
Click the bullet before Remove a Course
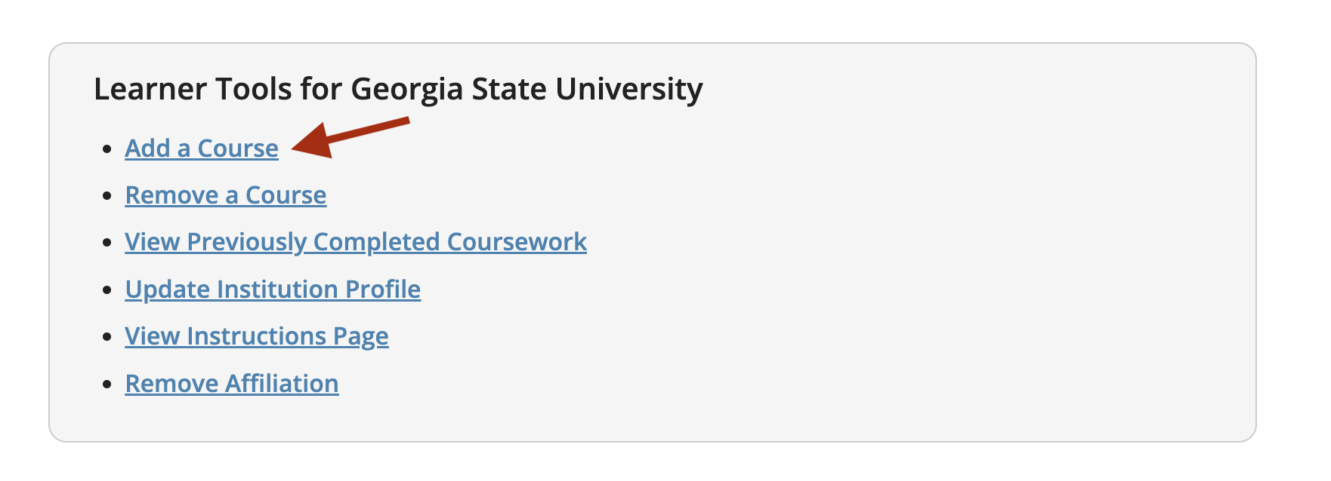(x=107, y=196)
